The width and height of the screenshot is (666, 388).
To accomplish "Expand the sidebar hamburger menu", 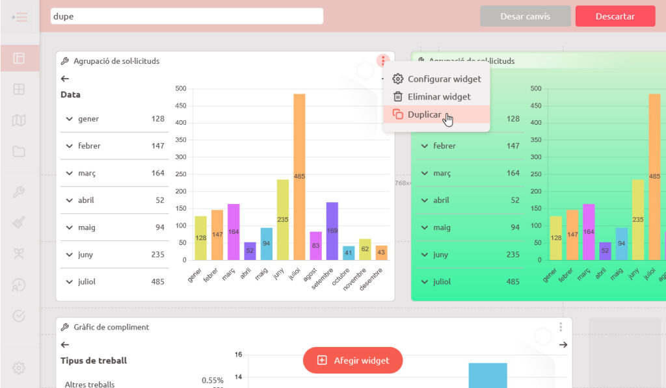I will (20, 17).
